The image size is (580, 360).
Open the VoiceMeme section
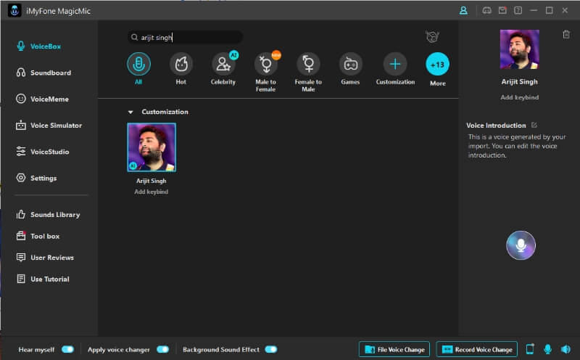click(43, 99)
